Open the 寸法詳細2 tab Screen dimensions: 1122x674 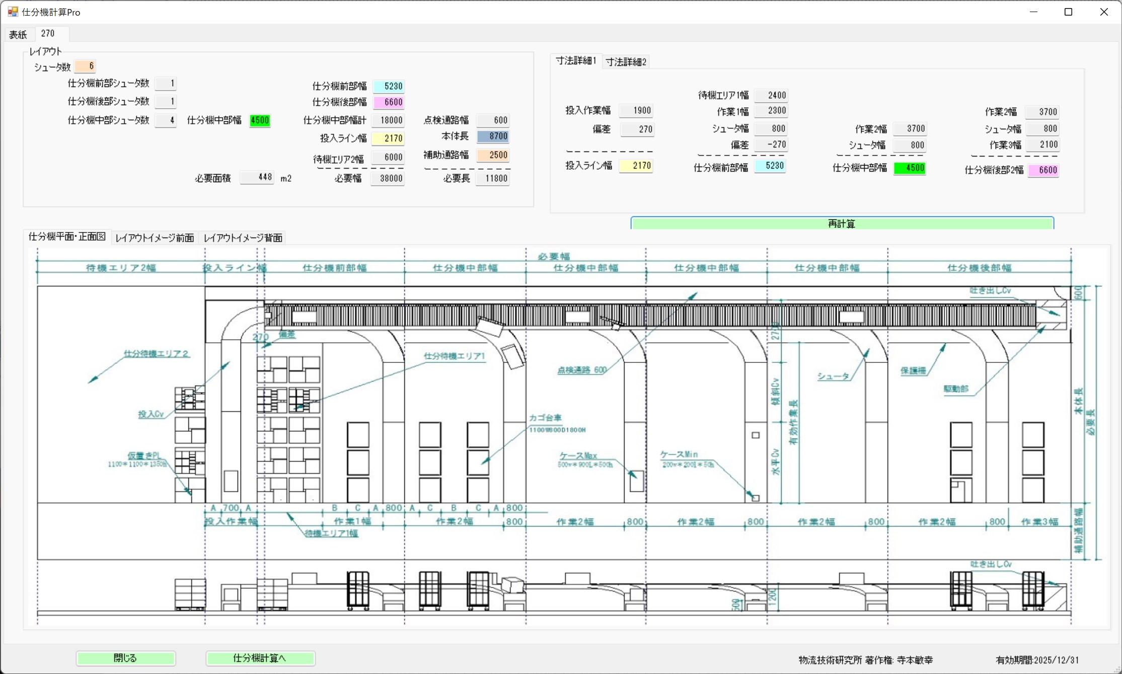click(626, 62)
